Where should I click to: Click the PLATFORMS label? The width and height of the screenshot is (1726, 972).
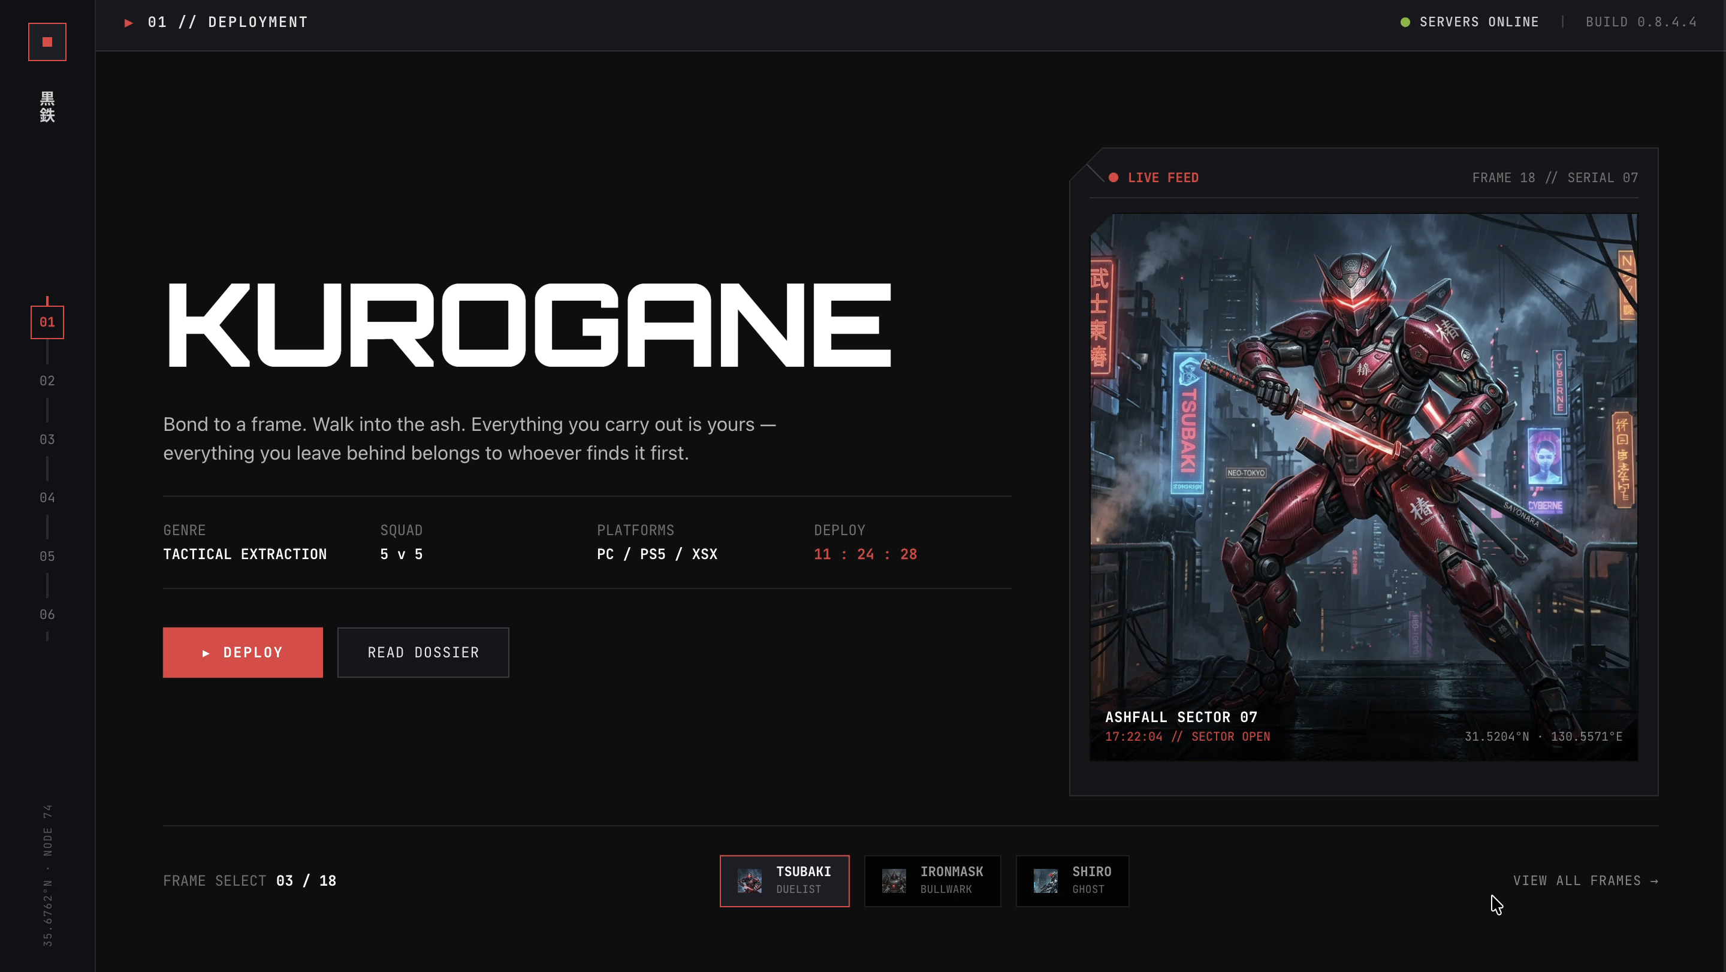[635, 530]
